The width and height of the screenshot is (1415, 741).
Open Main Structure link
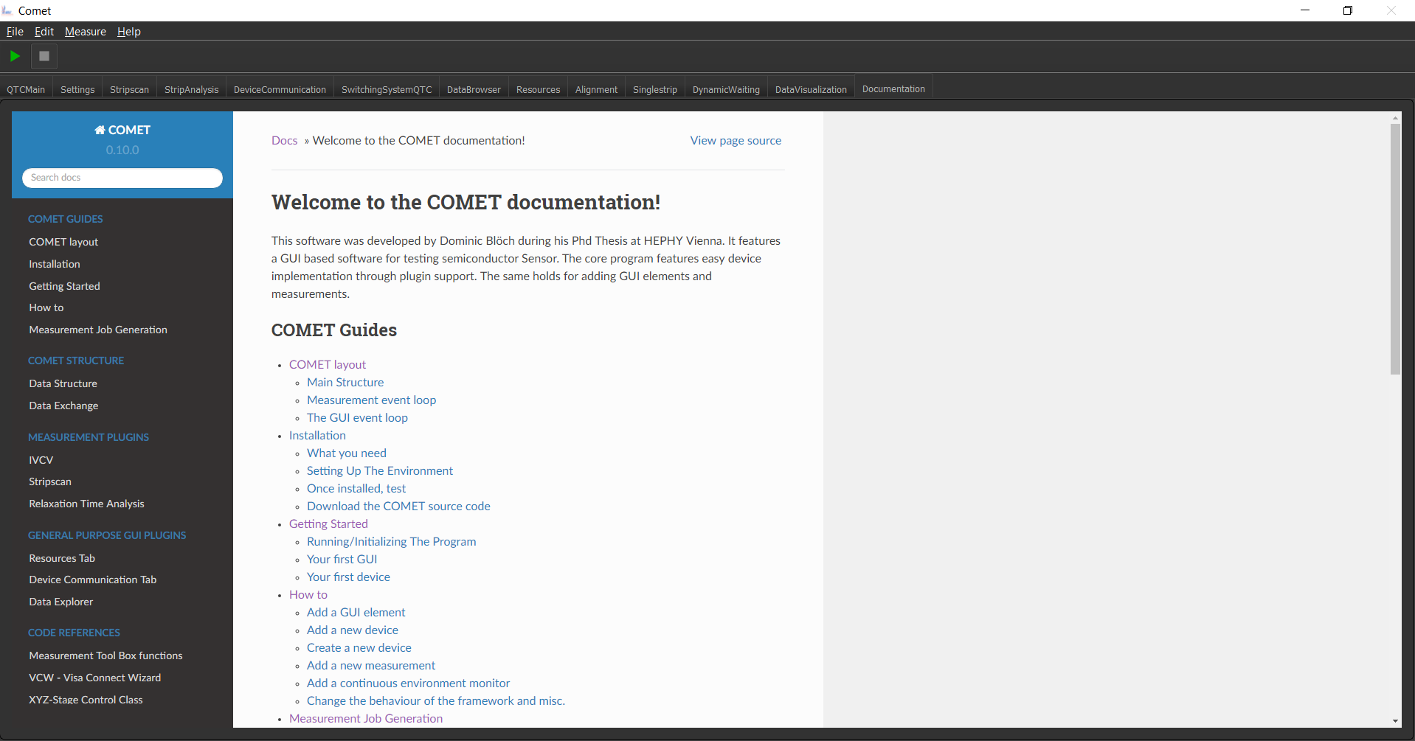coord(345,383)
